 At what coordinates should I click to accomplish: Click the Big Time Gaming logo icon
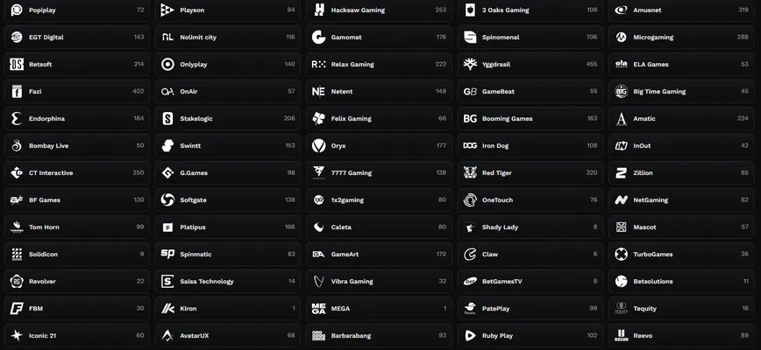[622, 91]
